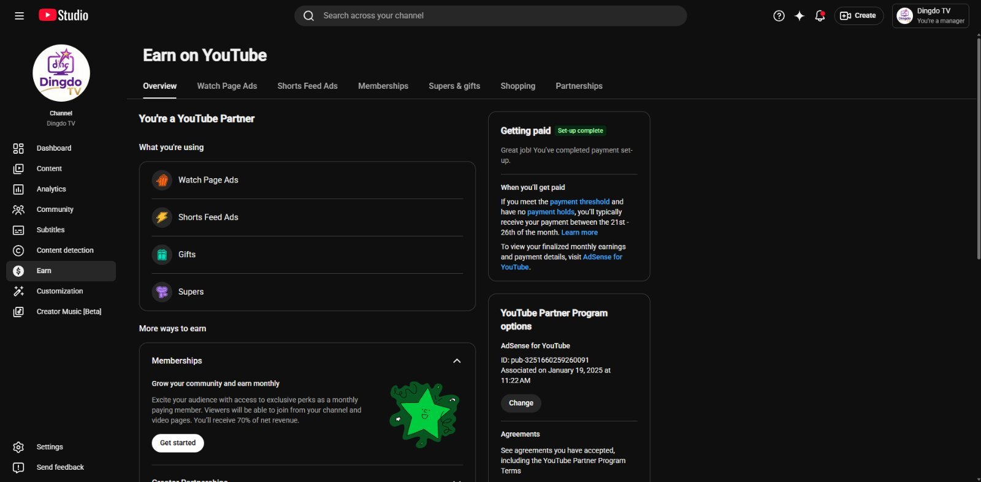Open Dashboard in the sidebar

point(61,148)
